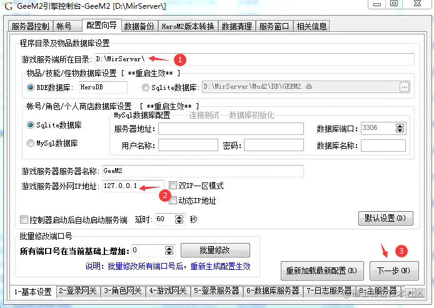
Task: Open the 服务器控制 tab
Action: pyautogui.click(x=31, y=26)
